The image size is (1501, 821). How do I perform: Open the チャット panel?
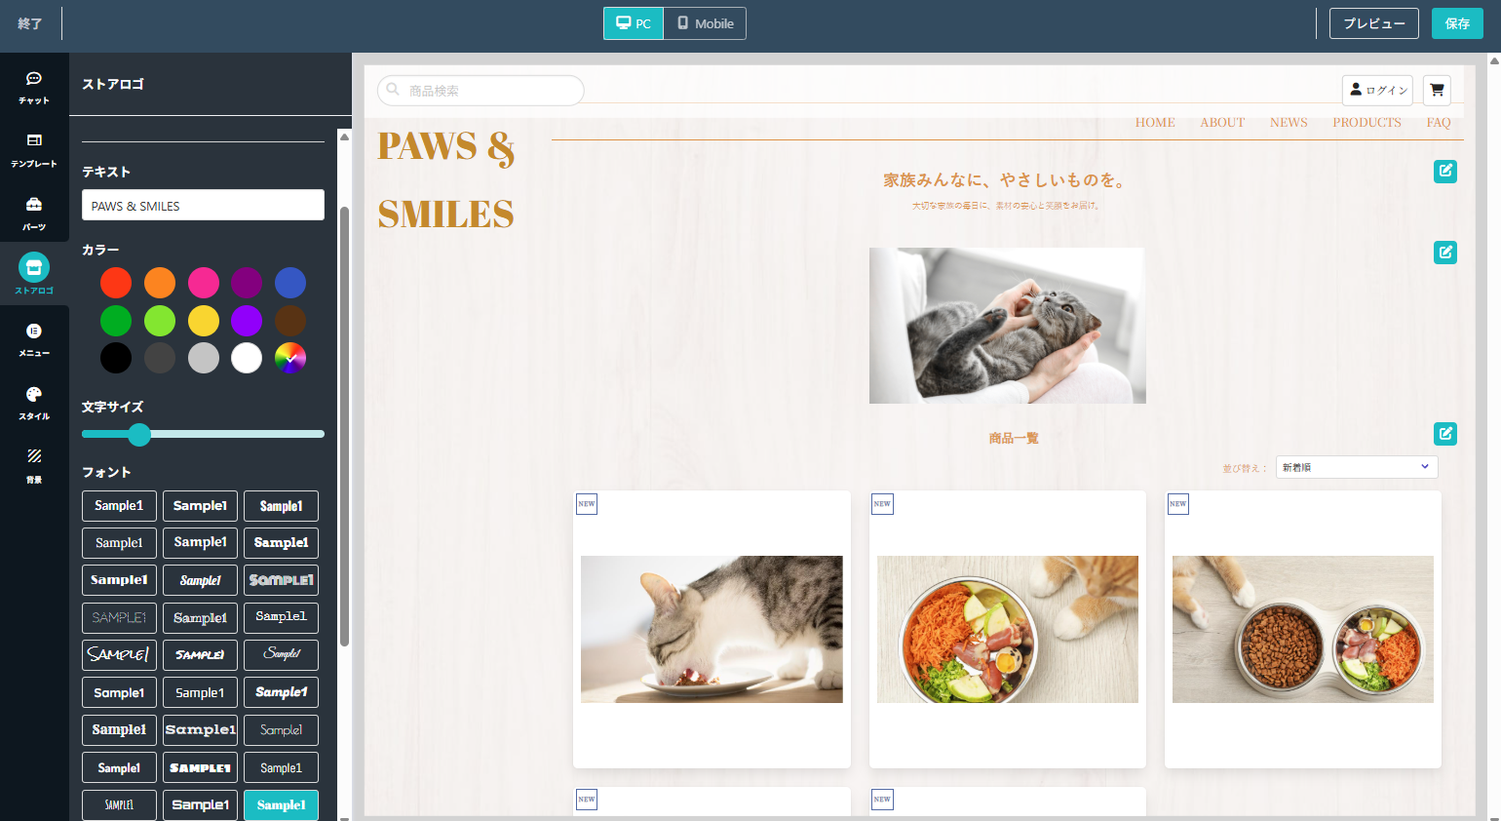coord(33,86)
